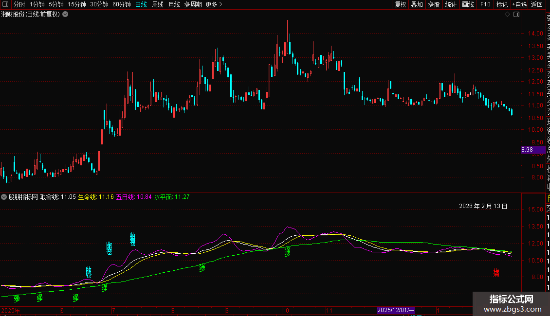Image resolution: width=550 pixels, height=316 pixels.
Task: Expand 更多 for more period options
Action: [x=214, y=4]
